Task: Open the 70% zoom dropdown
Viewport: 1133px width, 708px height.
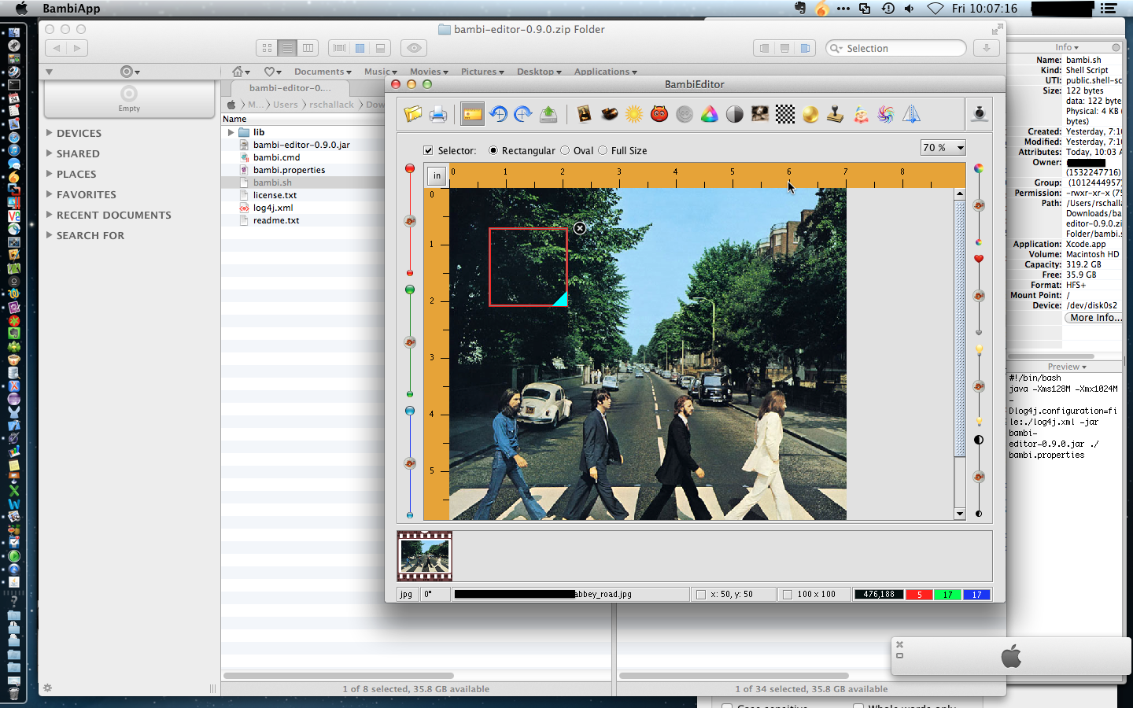Action: pyautogui.click(x=943, y=147)
